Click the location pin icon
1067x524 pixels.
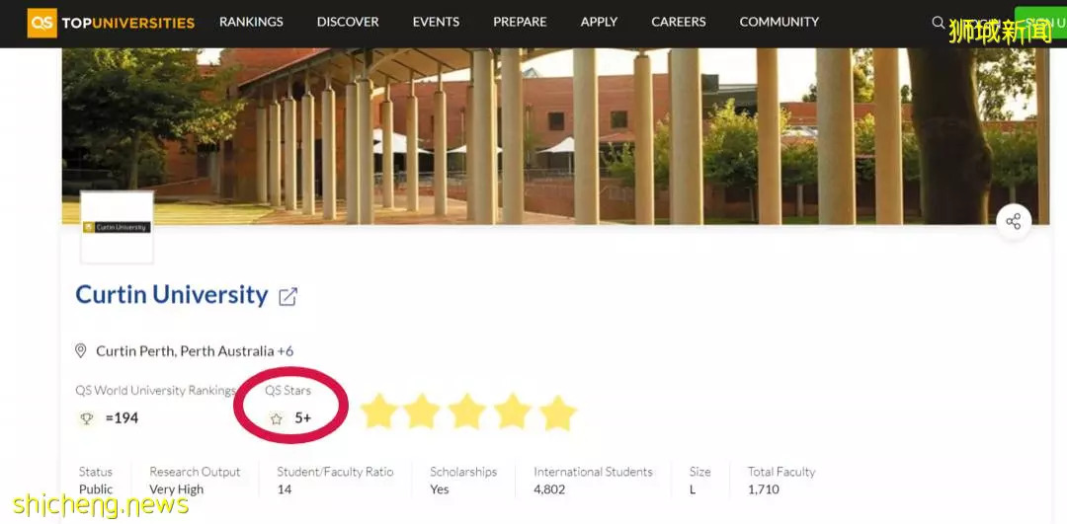pyautogui.click(x=80, y=350)
